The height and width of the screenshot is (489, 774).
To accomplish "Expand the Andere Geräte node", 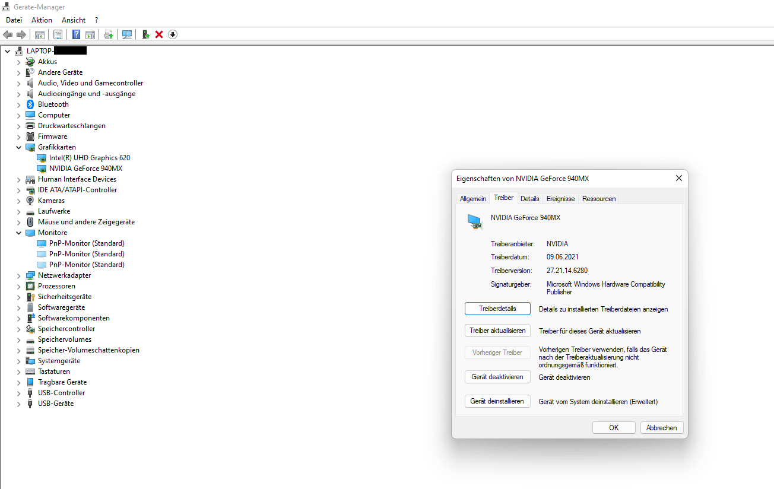I will tap(18, 72).
